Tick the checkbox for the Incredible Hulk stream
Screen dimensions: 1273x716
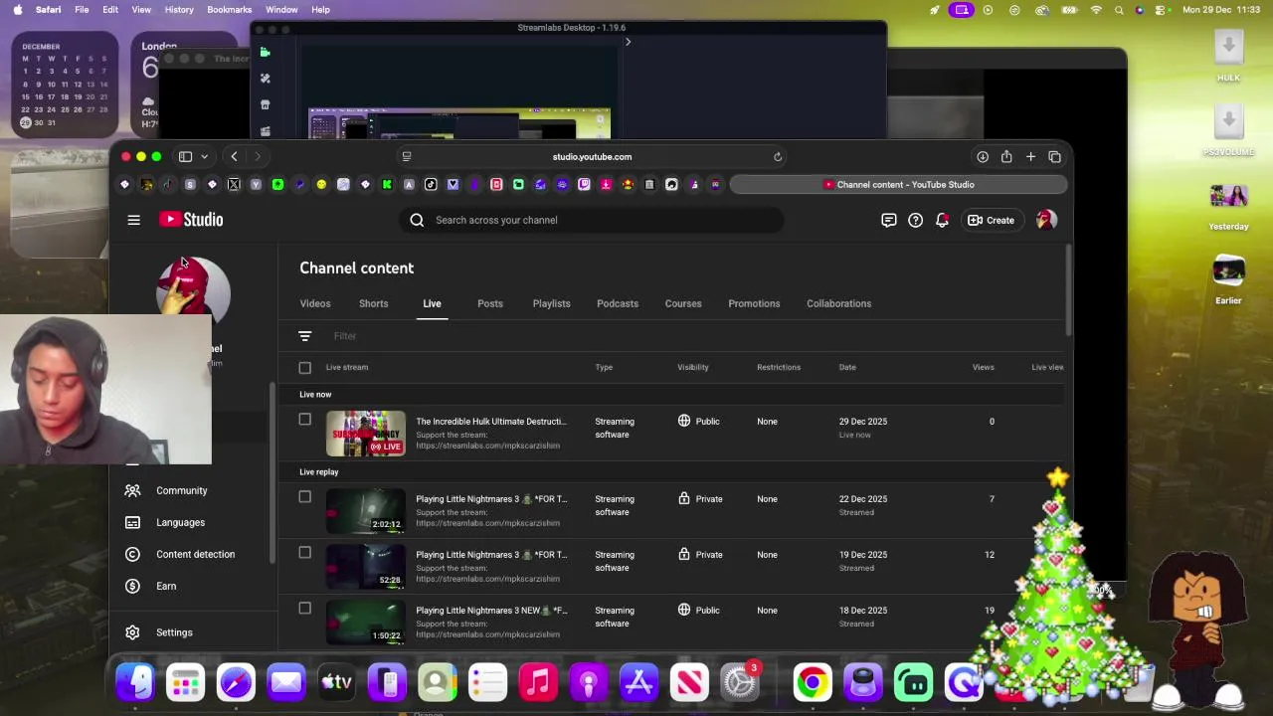tap(305, 420)
